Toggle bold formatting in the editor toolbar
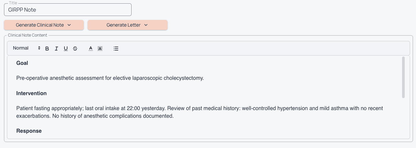416x148 pixels. [47, 49]
